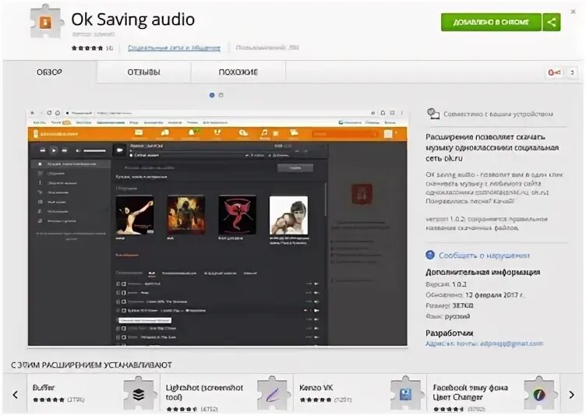
Task: Click the envelope messages icon in orange preview toolbar
Action: (x=139, y=133)
